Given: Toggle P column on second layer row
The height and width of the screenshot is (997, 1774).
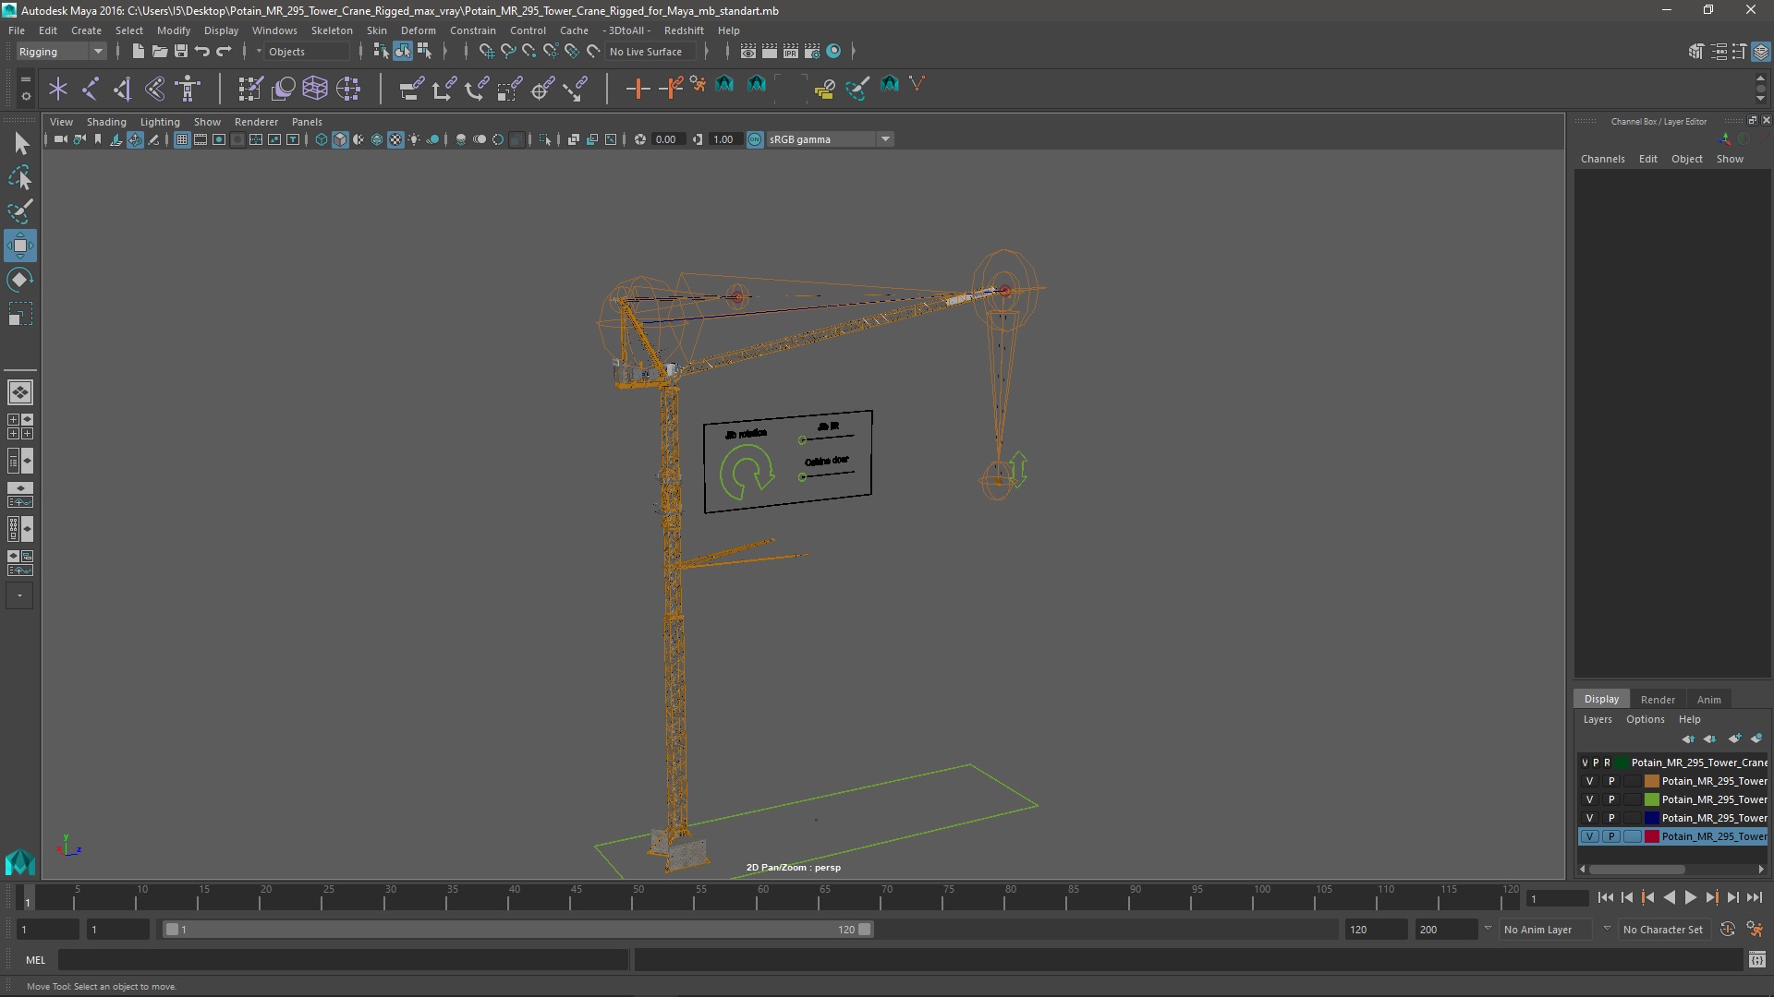Looking at the screenshot, I should coord(1610,780).
